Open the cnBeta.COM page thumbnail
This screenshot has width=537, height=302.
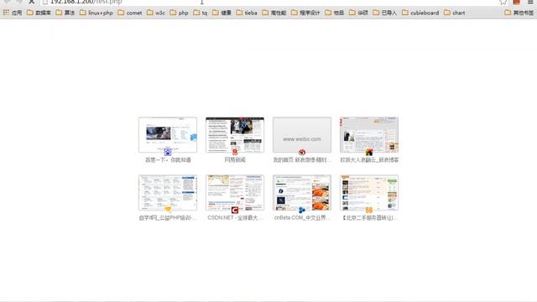(x=302, y=192)
